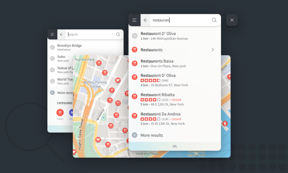The height and width of the screenshot is (173, 288).
Task: Click the magnifying glass search icon
Action: 214,20
